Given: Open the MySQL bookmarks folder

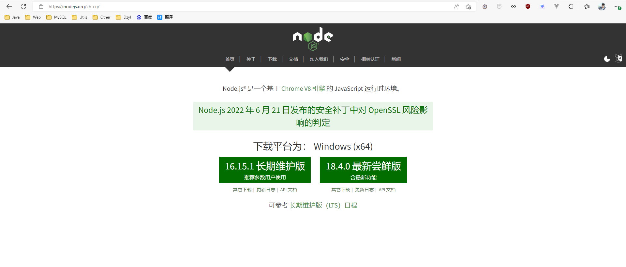Looking at the screenshot, I should point(56,17).
